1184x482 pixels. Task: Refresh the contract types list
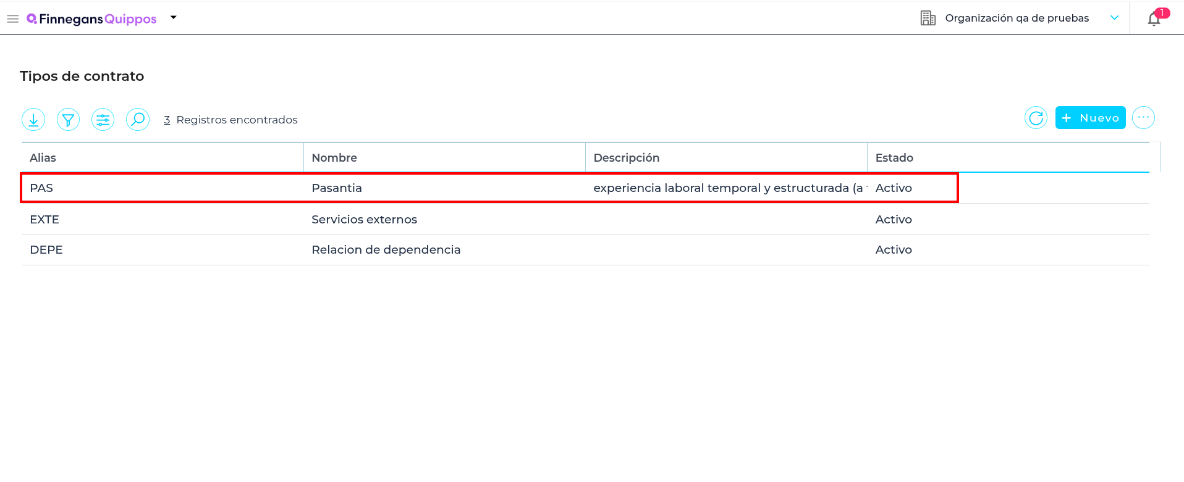[x=1036, y=117]
